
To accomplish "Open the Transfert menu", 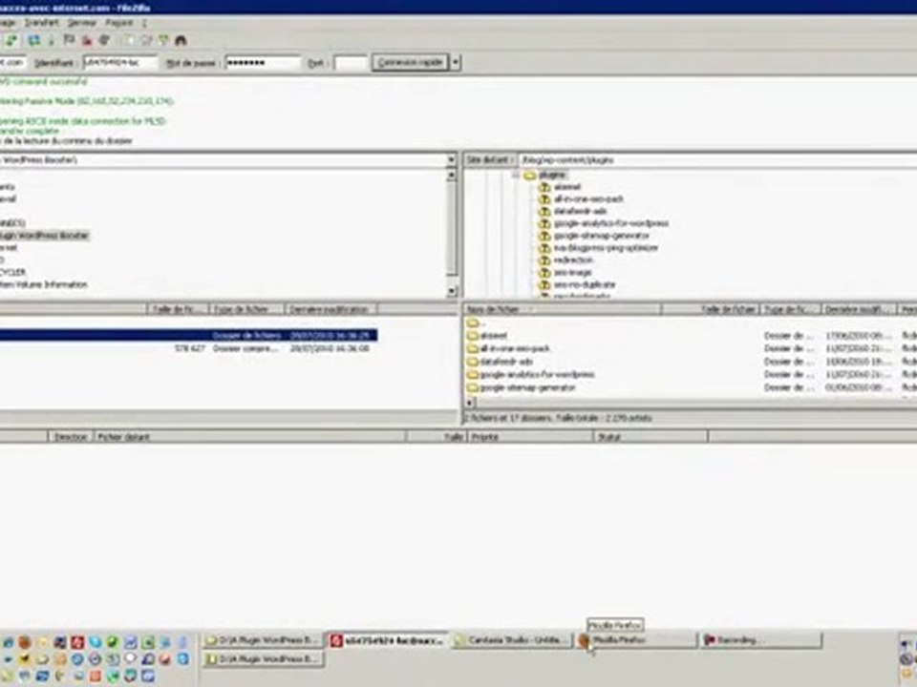I will [x=41, y=23].
